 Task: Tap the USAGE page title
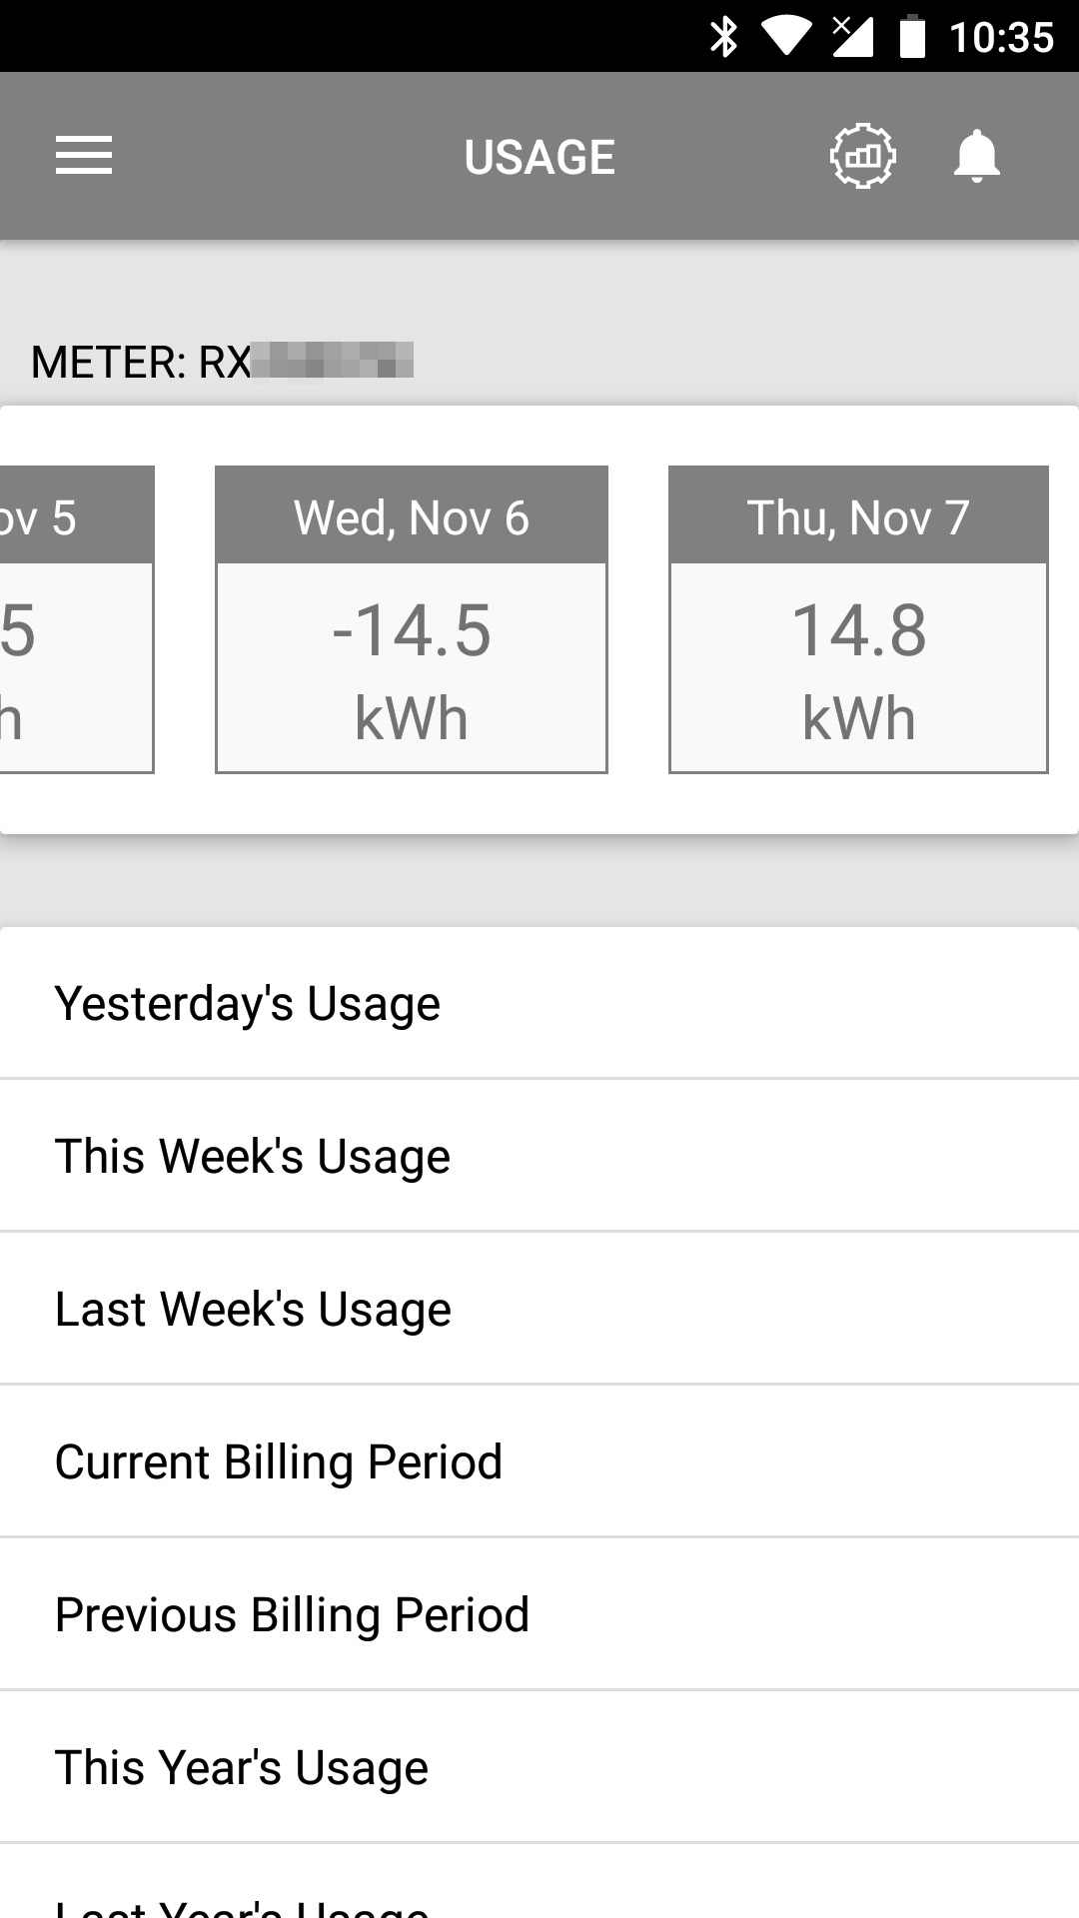click(539, 157)
